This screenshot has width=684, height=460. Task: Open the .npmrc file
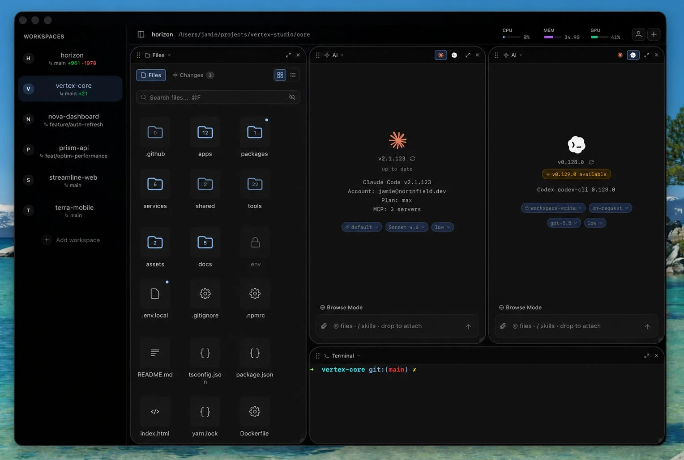[255, 300]
